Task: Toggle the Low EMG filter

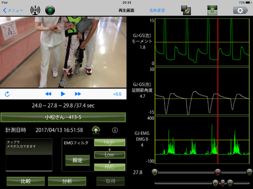Action: click(x=109, y=154)
